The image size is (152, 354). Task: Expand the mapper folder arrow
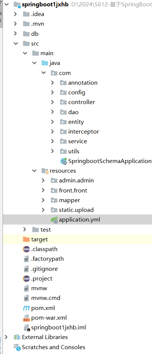pyautogui.click(x=43, y=200)
